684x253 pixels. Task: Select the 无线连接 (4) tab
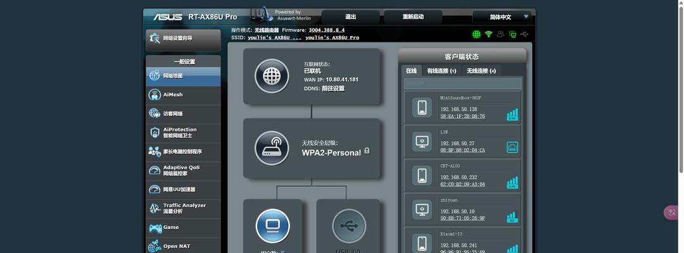point(481,71)
